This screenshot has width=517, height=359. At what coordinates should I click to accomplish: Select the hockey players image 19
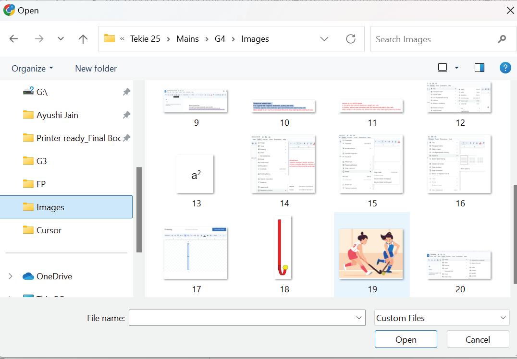371,254
